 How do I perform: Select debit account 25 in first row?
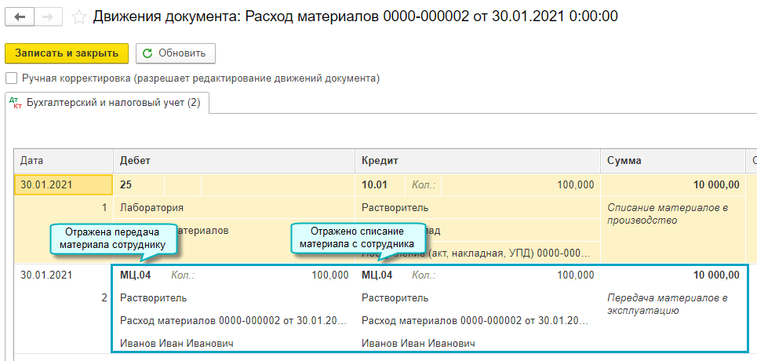(126, 185)
